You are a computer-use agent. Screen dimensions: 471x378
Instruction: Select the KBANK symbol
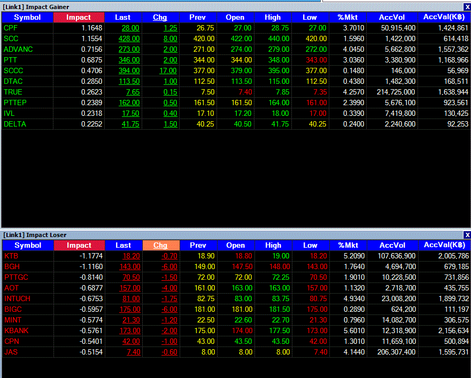coord(17,331)
